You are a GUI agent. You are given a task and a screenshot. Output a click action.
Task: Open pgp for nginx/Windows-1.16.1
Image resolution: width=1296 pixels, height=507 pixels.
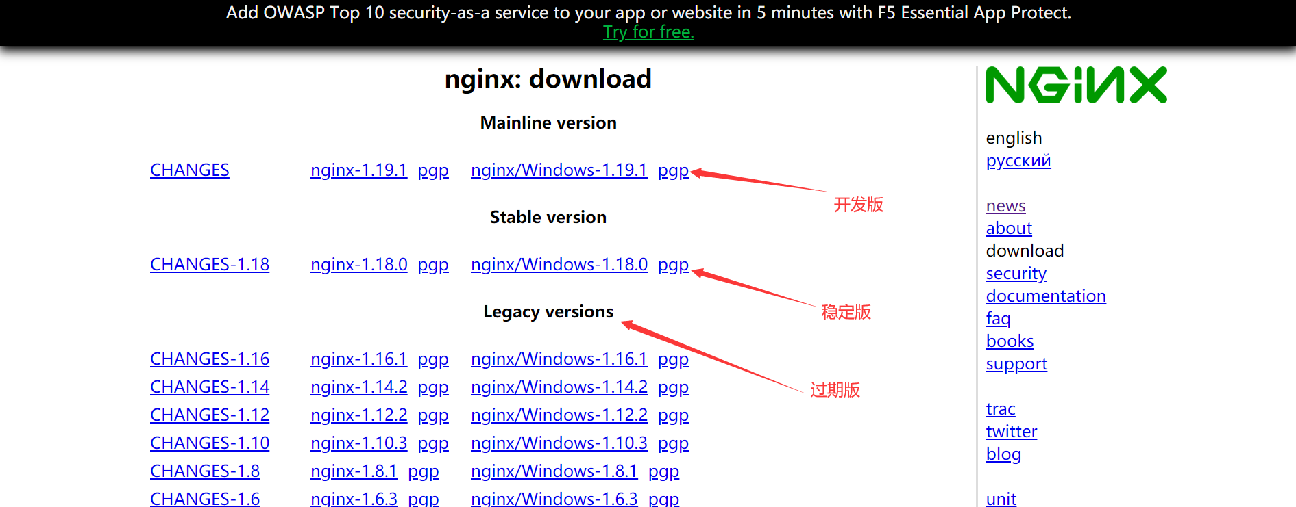click(673, 360)
